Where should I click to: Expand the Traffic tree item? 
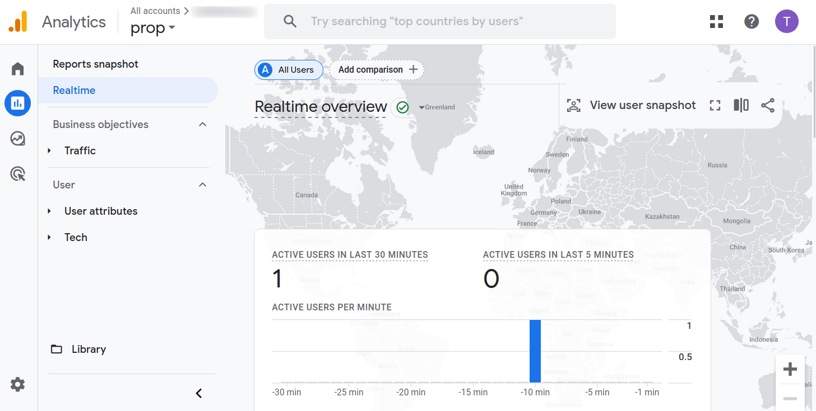point(50,151)
